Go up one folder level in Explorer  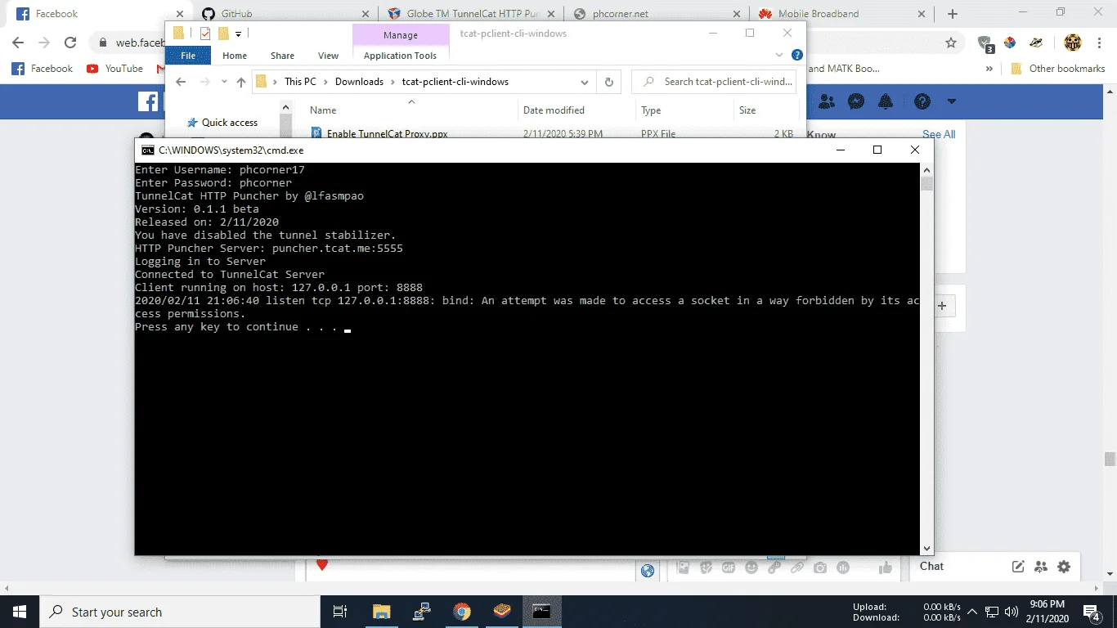point(240,82)
